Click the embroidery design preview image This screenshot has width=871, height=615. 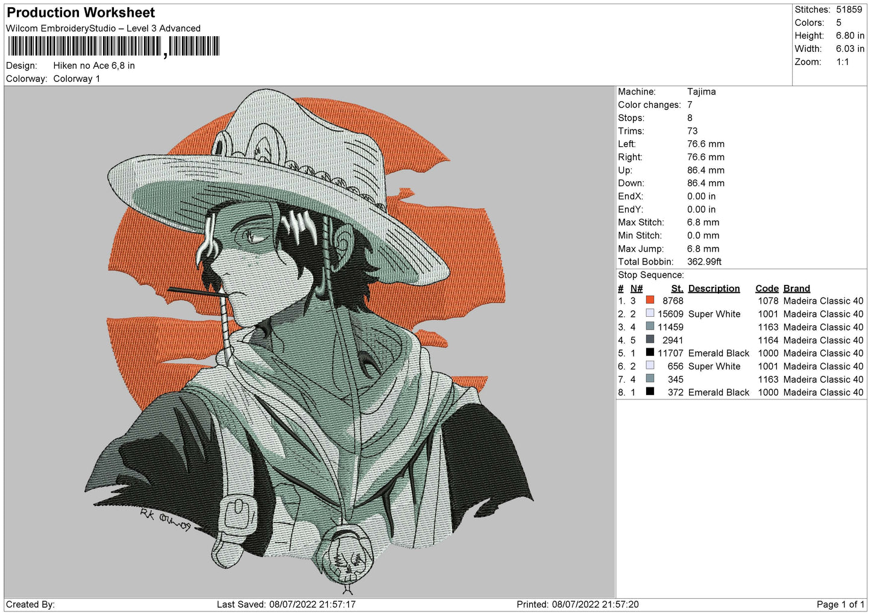click(309, 340)
